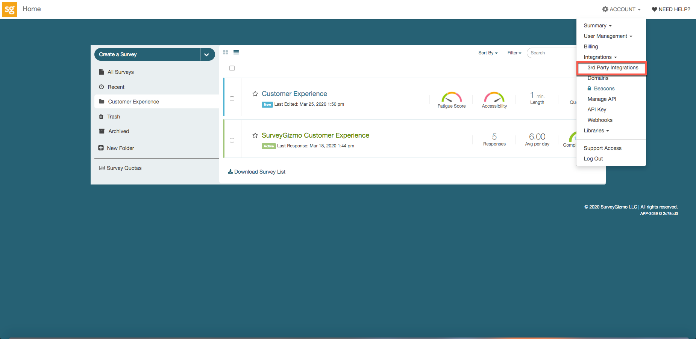Check the Customer Experience survey checkbox
This screenshot has height=339, width=696.
pos(232,99)
